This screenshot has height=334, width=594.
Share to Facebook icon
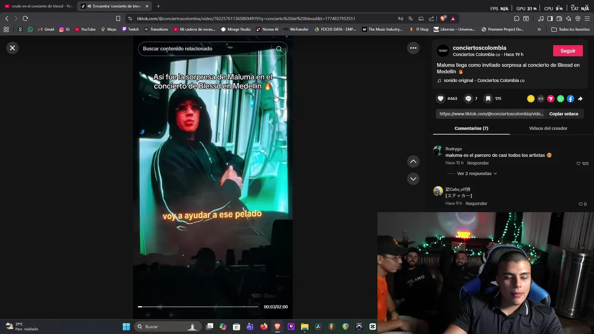click(x=570, y=98)
